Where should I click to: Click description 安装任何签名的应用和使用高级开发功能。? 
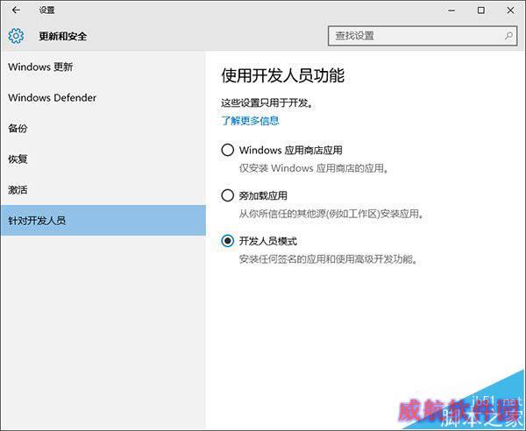(x=329, y=259)
